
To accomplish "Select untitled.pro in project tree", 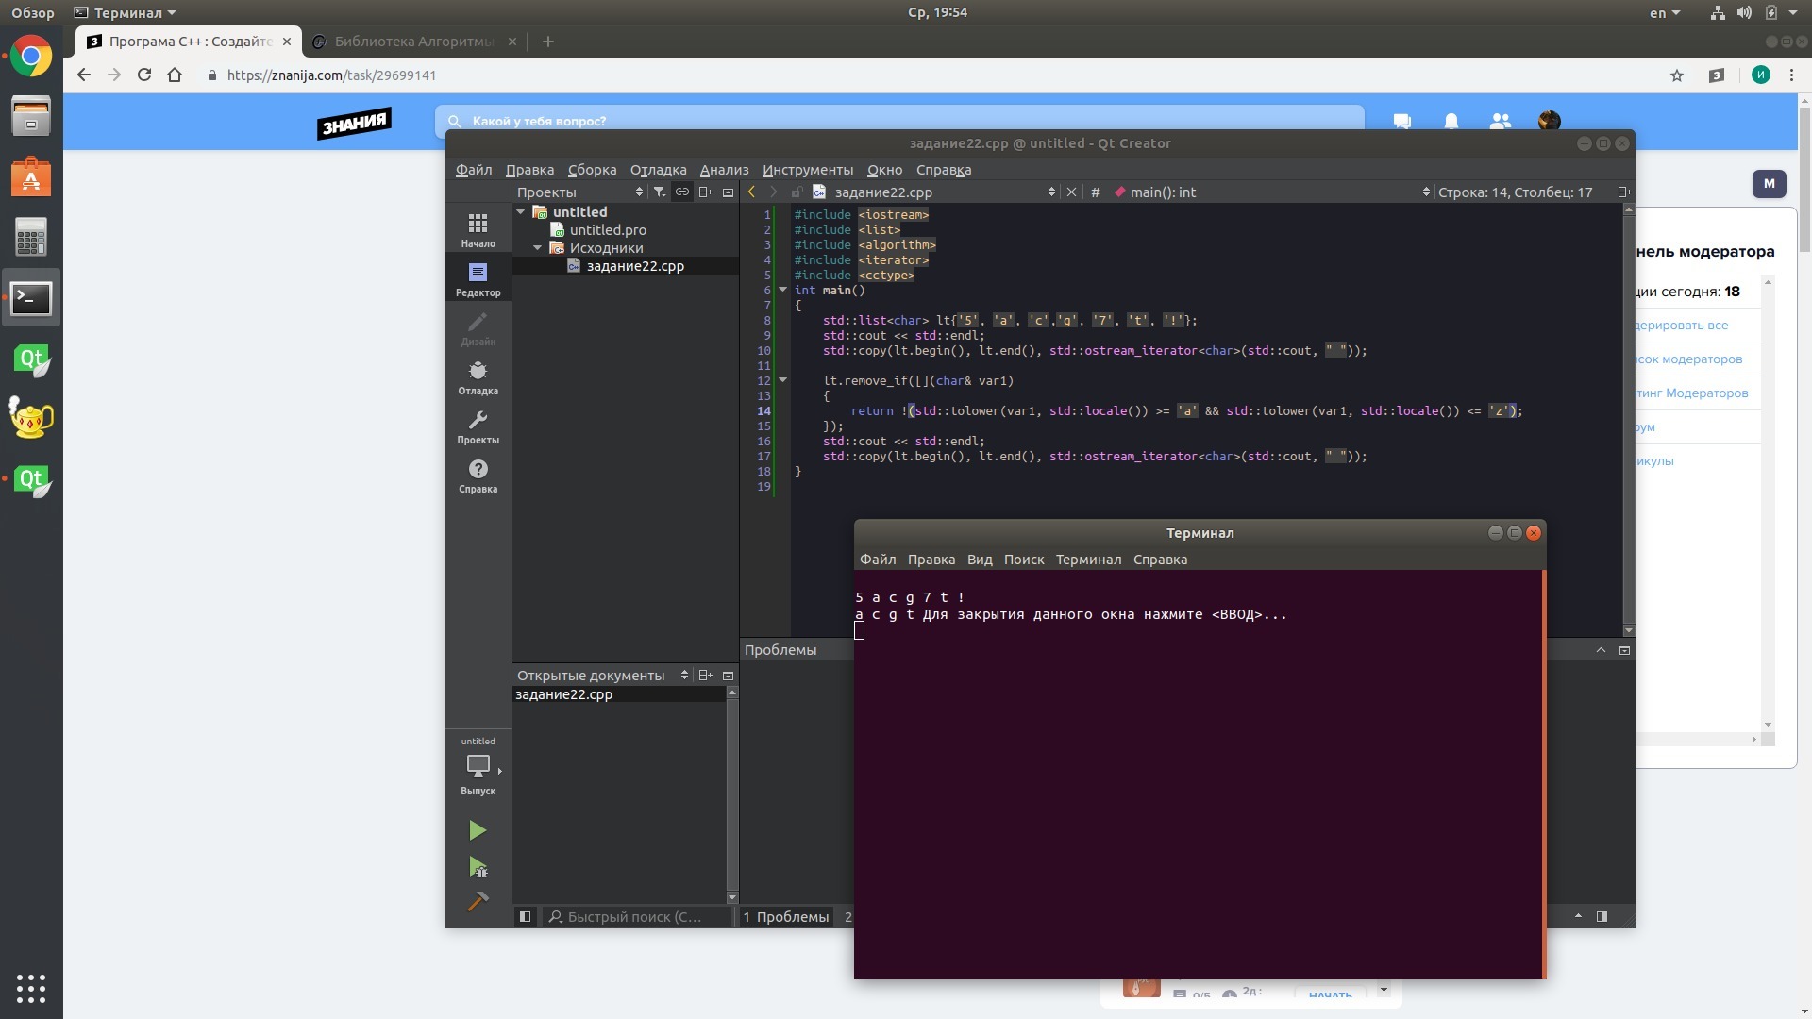I will click(x=607, y=230).
